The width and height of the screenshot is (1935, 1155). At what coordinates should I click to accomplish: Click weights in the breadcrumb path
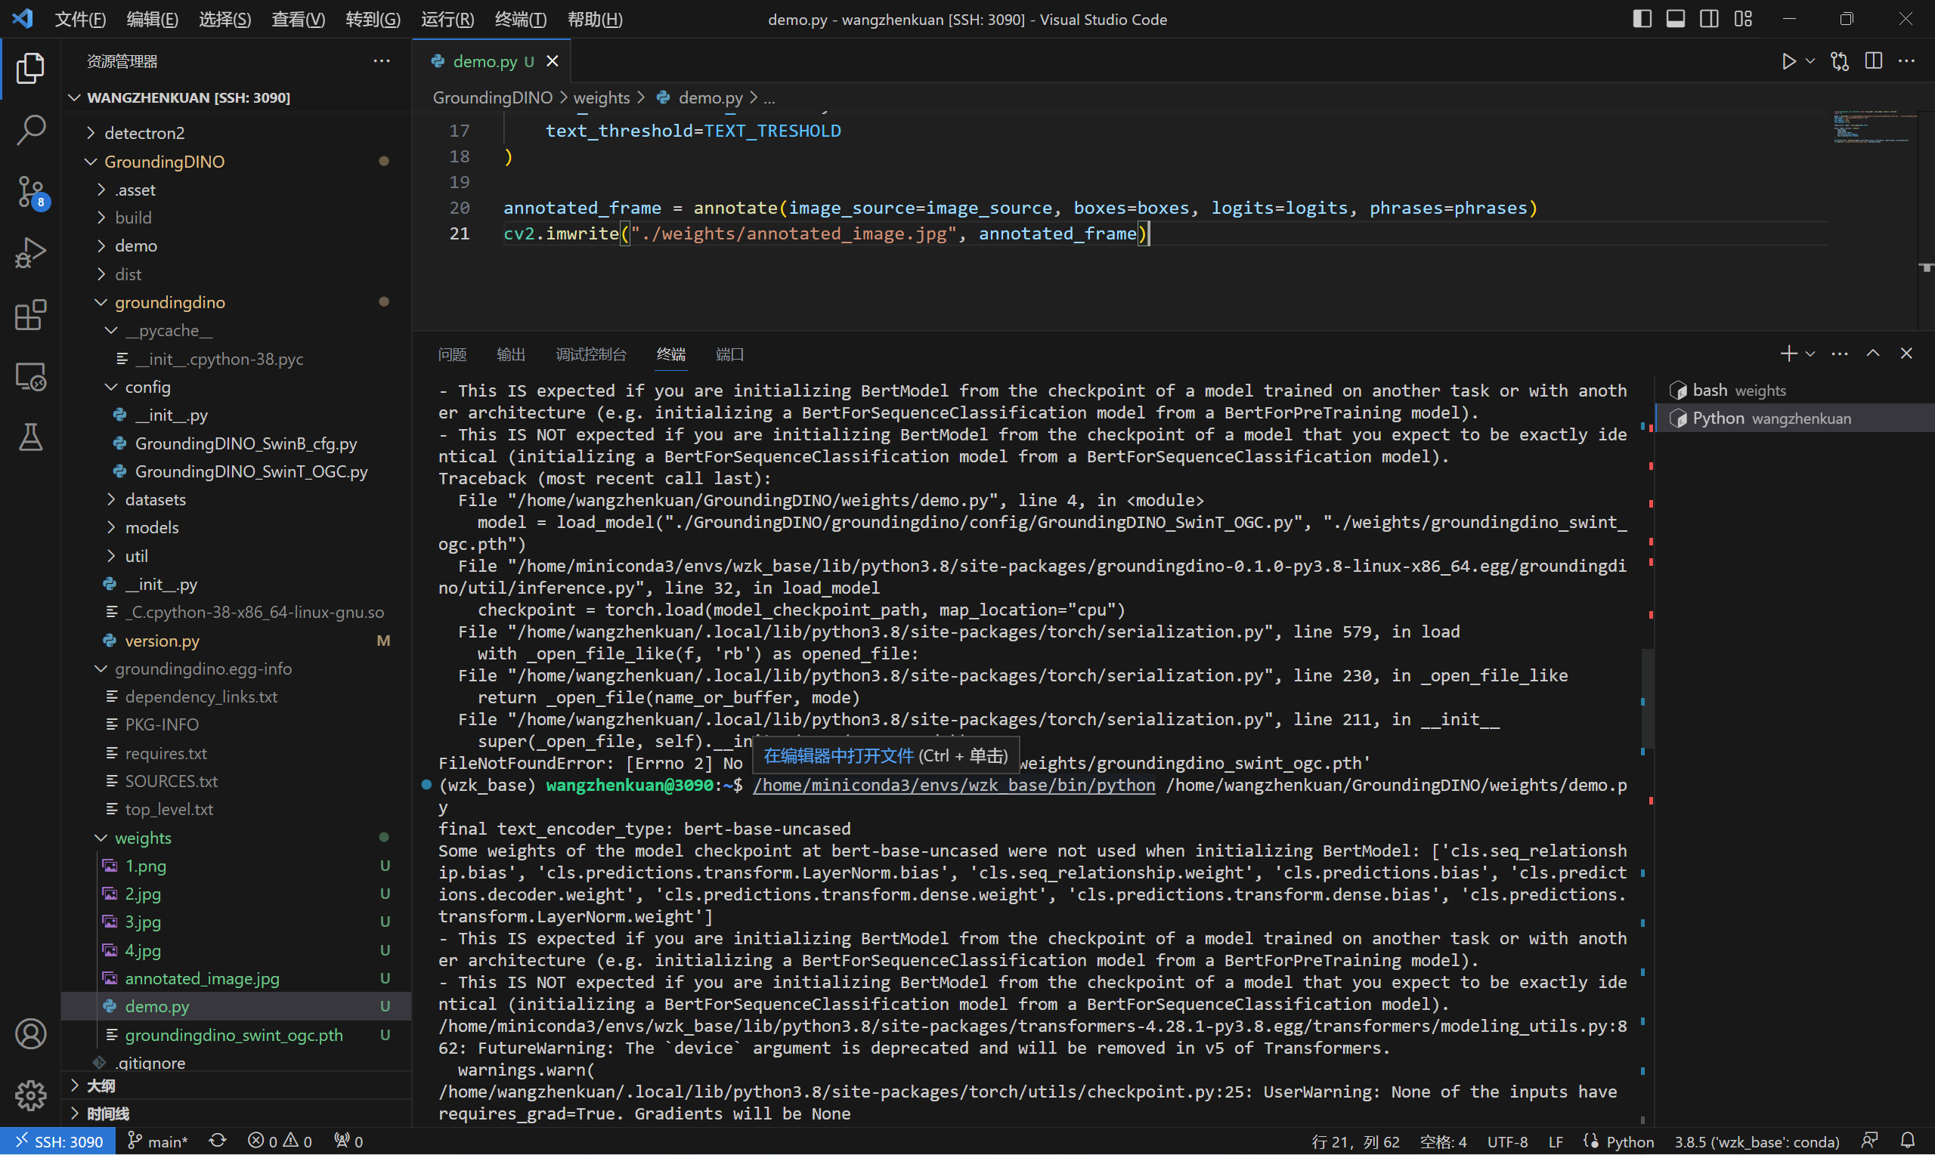[x=601, y=97]
